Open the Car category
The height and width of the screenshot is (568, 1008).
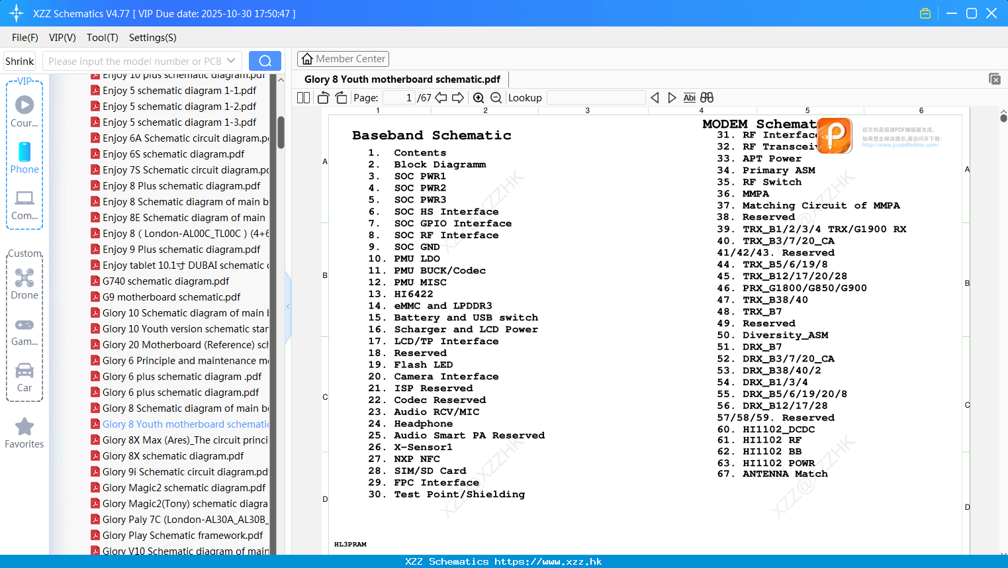pyautogui.click(x=24, y=377)
